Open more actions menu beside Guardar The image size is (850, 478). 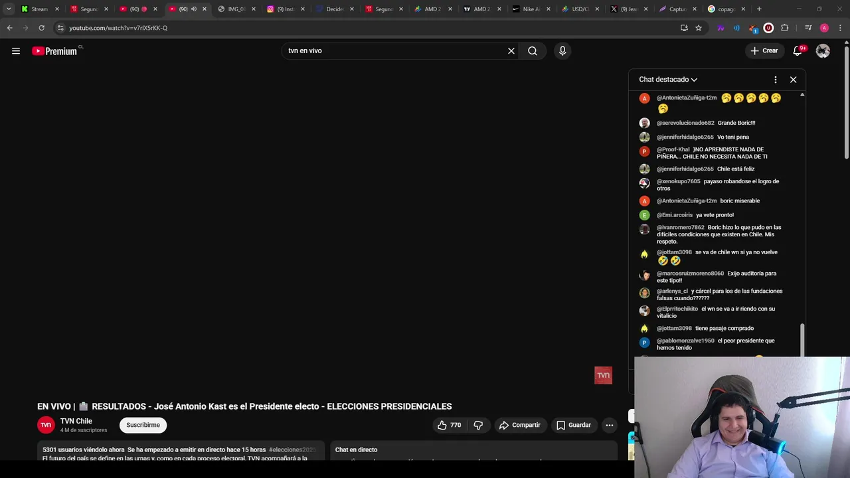coord(610,425)
